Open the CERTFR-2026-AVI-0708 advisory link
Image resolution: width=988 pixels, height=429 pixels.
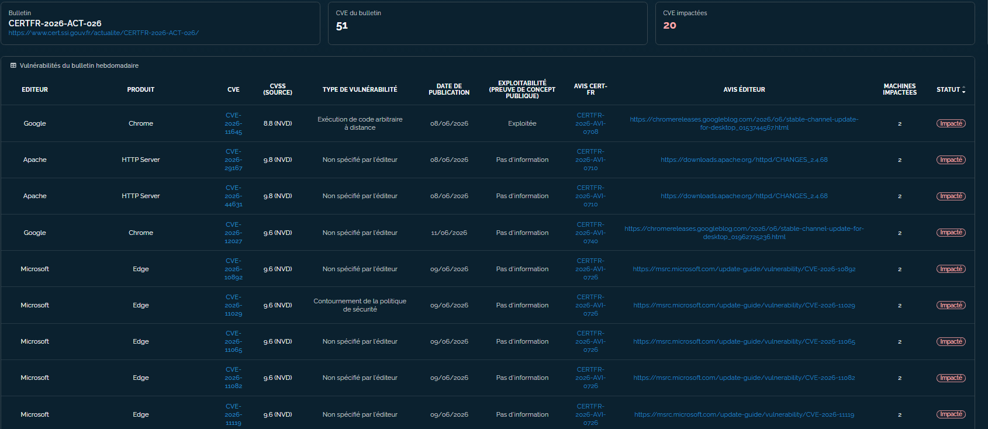[590, 123]
